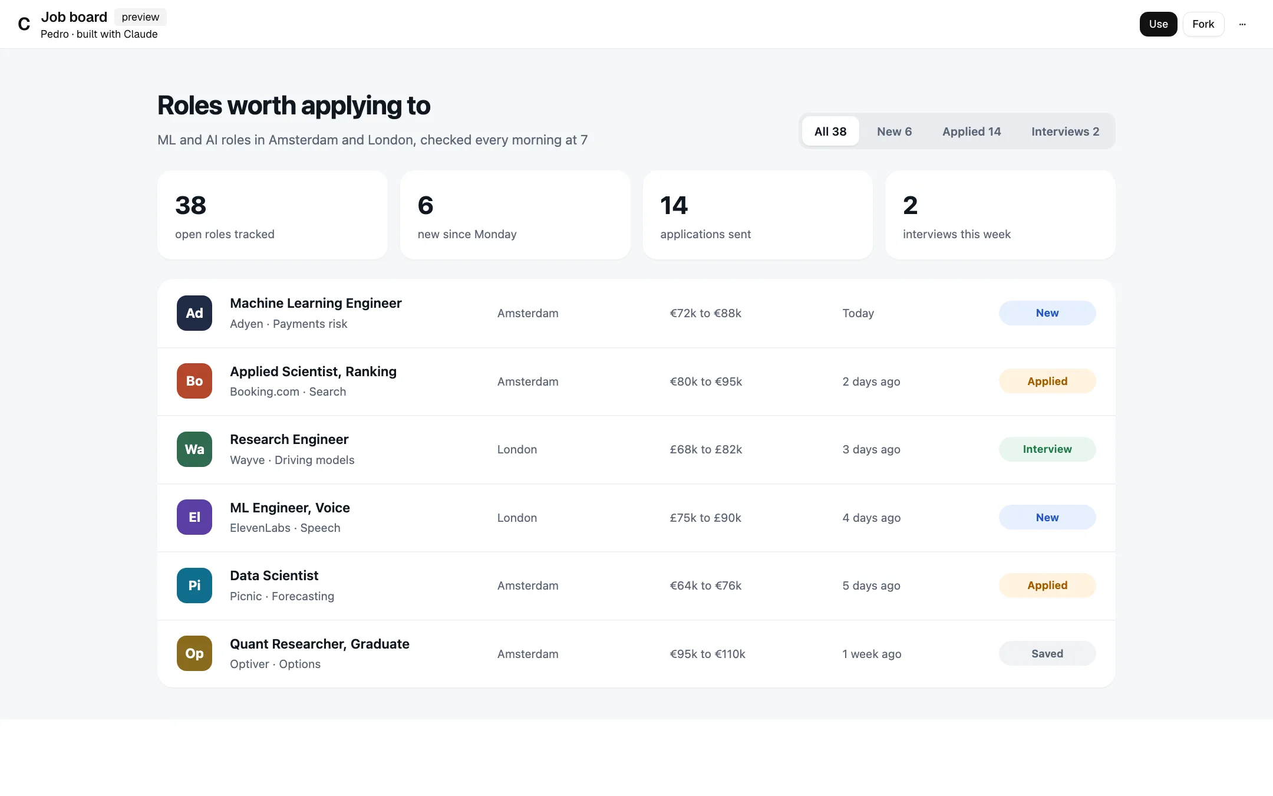Open the Quant Researcher, Graduate role title

(319, 644)
